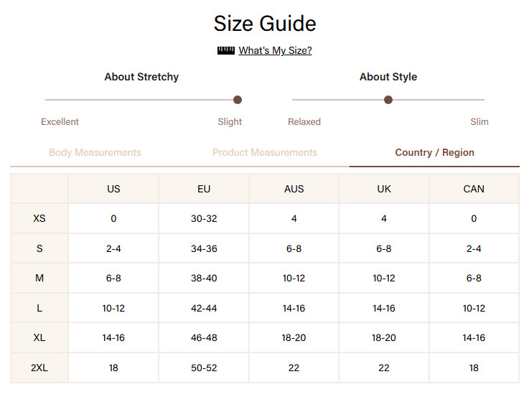
Task: Open the What's My Size? link
Action: coord(275,50)
